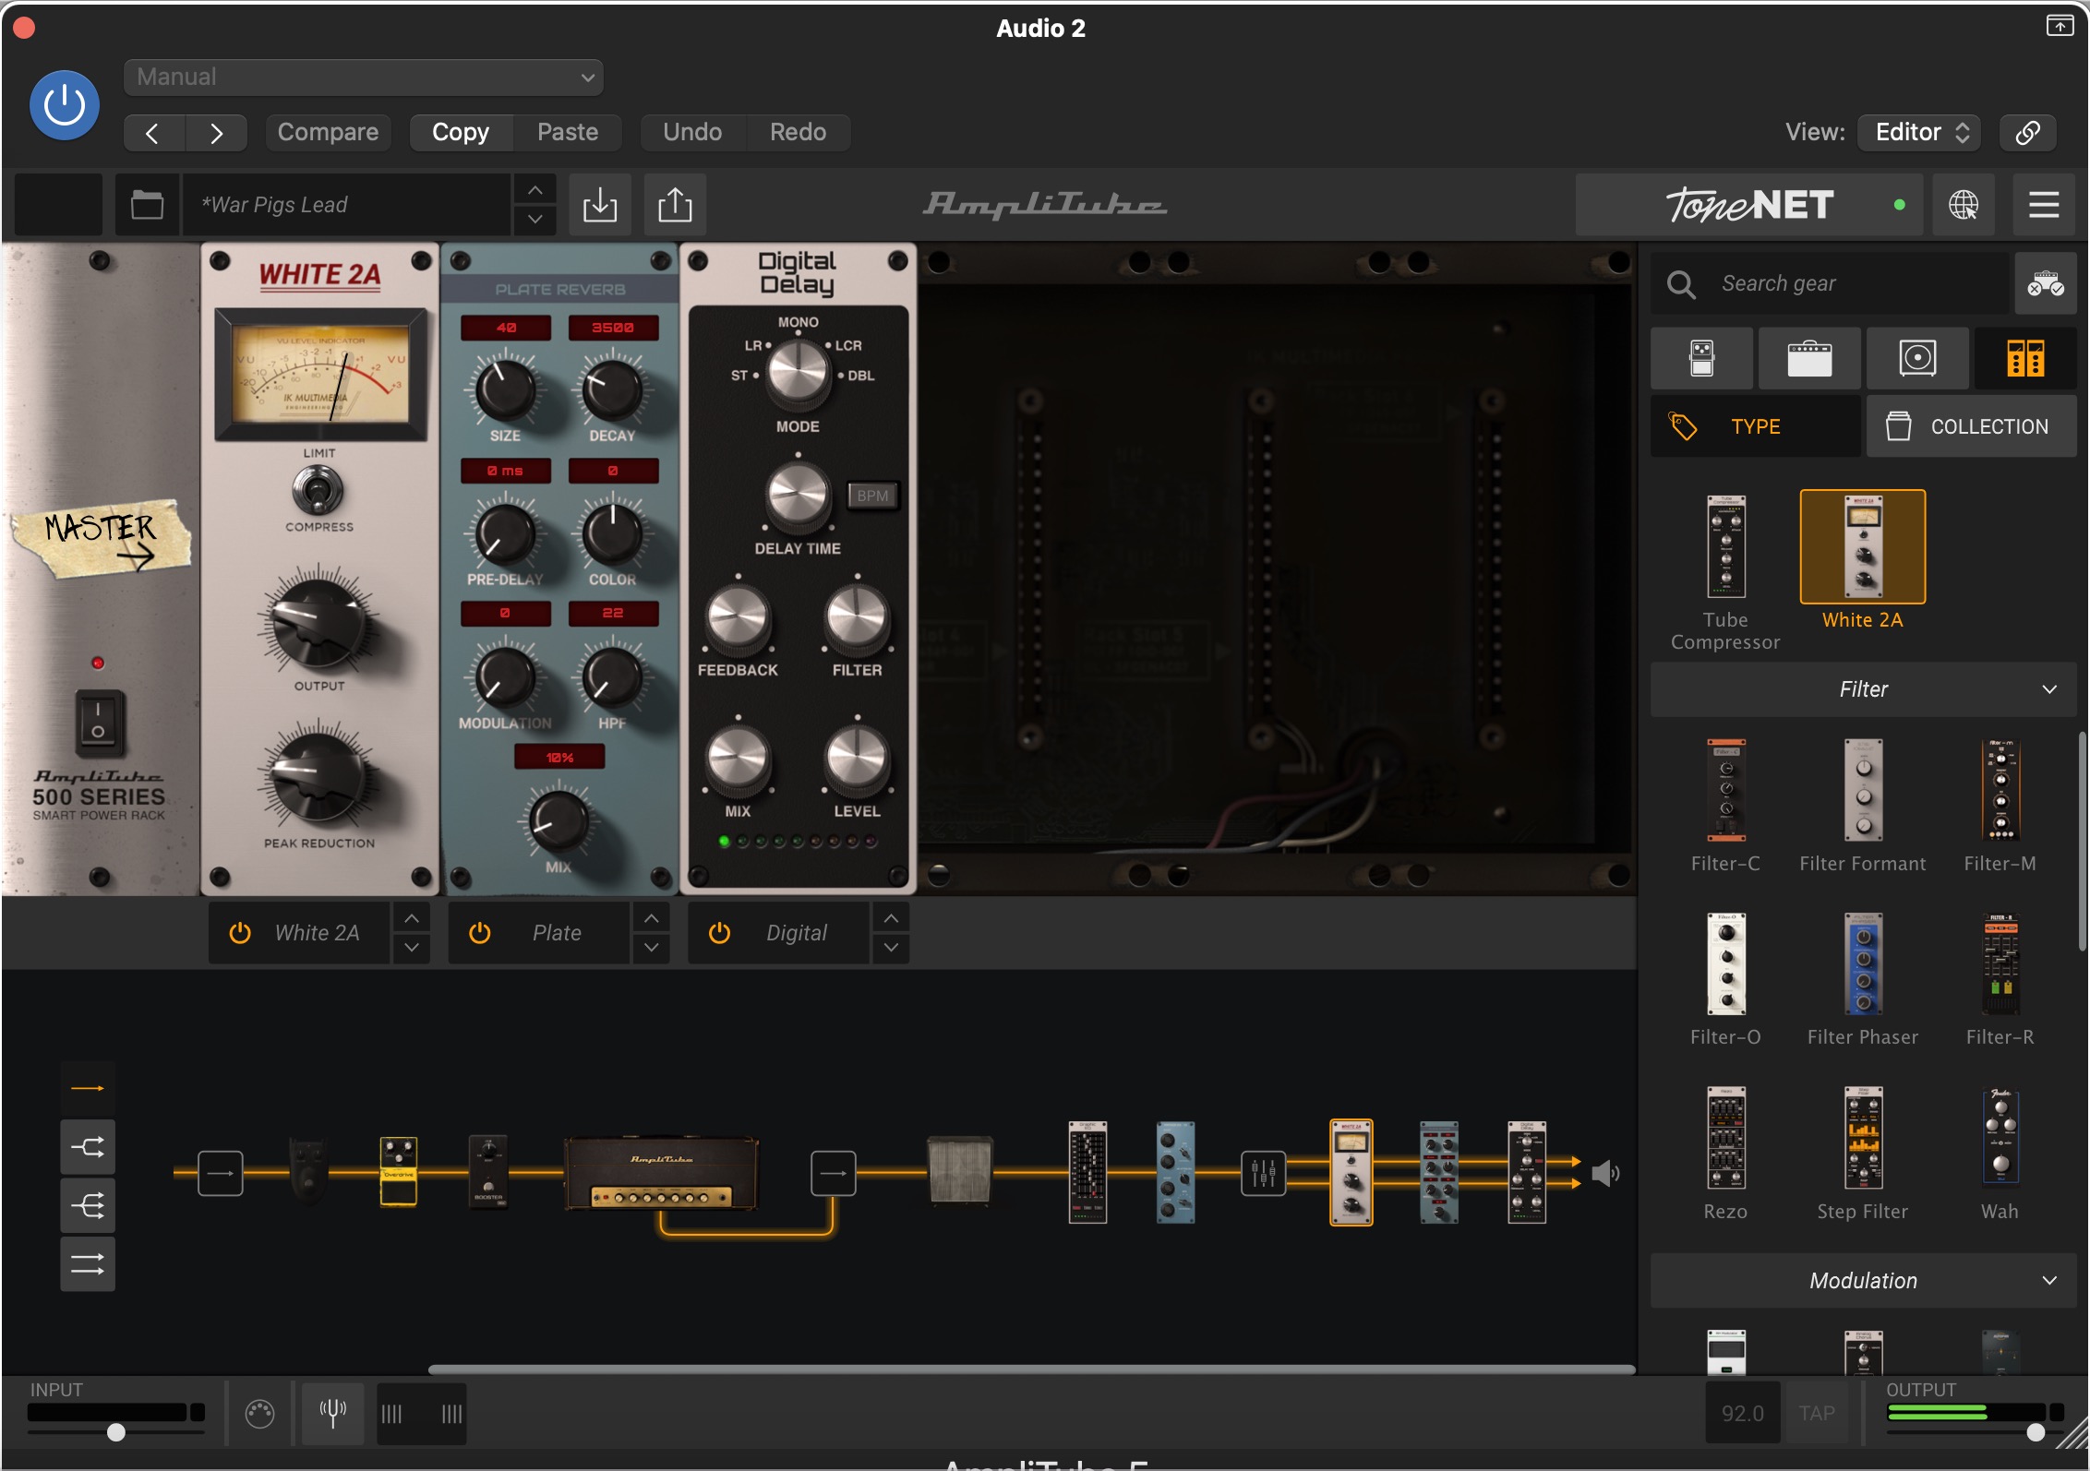Select the three parallel chains routing

tap(88, 1263)
